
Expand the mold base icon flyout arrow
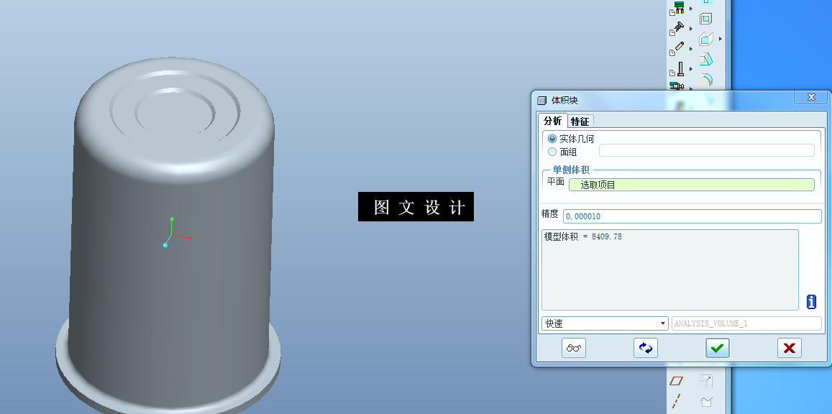point(691,9)
